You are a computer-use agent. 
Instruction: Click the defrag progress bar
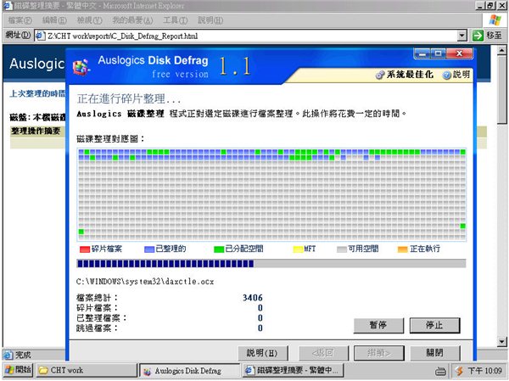[x=271, y=263]
